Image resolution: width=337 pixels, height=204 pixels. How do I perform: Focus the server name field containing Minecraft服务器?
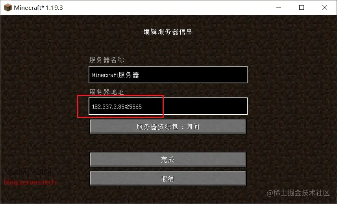pos(168,75)
